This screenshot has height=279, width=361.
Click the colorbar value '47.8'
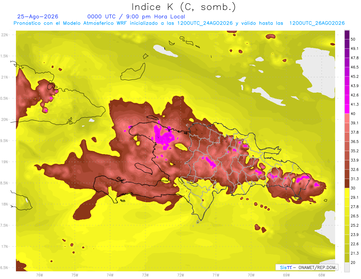pyautogui.click(x=354, y=58)
